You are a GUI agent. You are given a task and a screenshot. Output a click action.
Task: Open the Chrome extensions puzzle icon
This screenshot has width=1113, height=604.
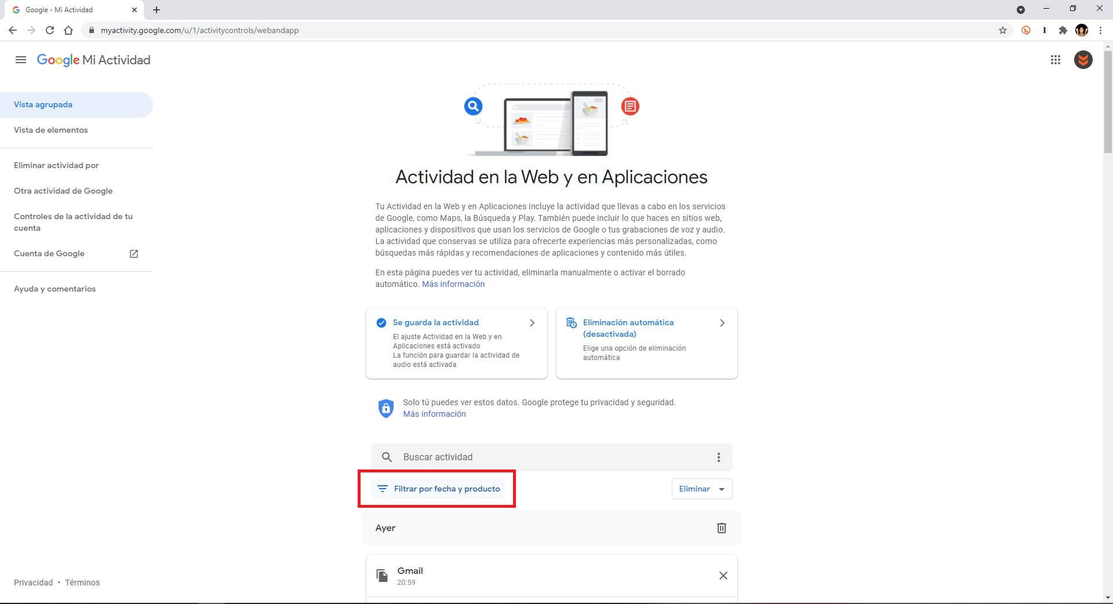[1063, 30]
